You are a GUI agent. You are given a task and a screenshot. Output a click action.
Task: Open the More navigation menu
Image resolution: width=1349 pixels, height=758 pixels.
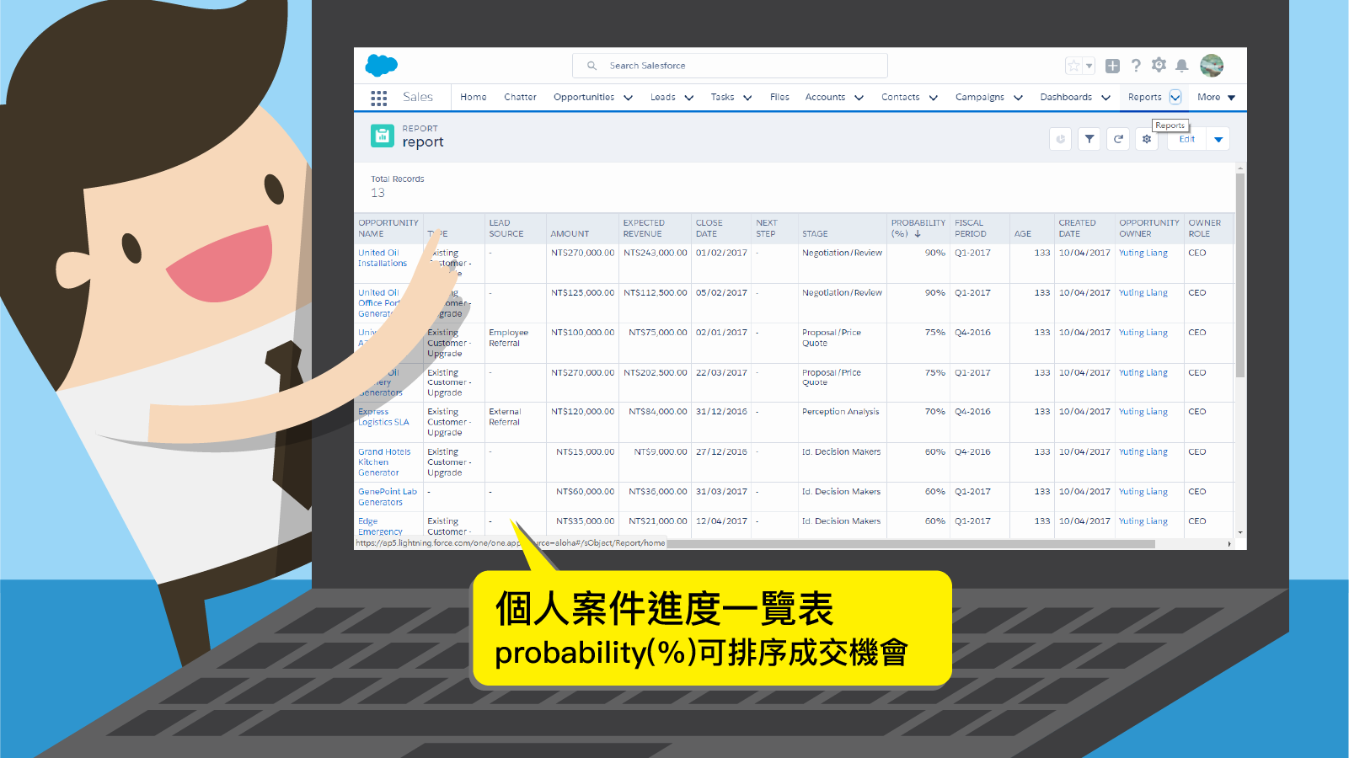[1216, 98]
